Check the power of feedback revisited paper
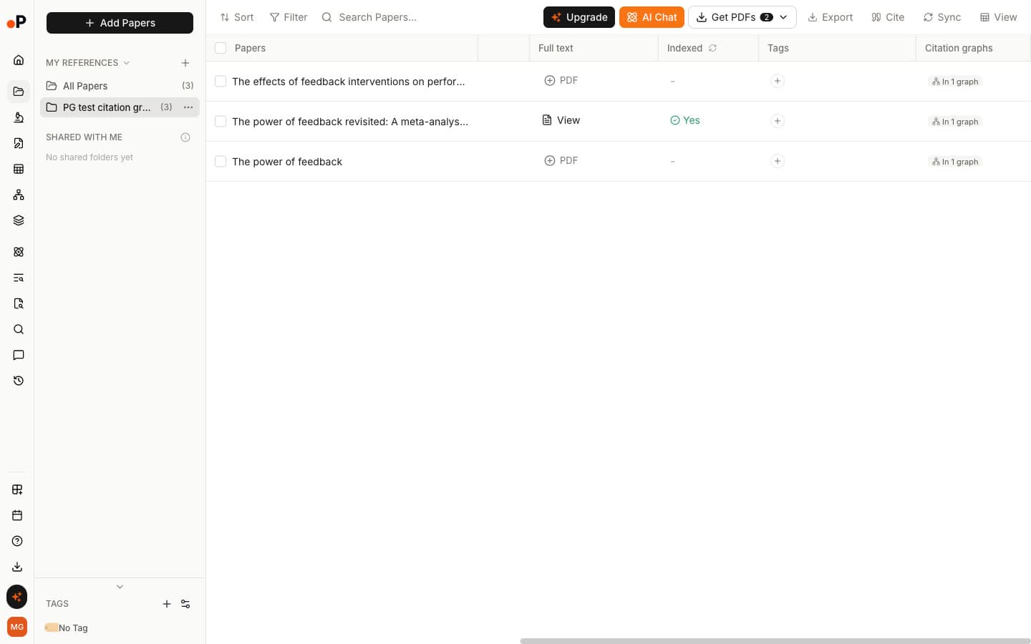 coord(221,122)
